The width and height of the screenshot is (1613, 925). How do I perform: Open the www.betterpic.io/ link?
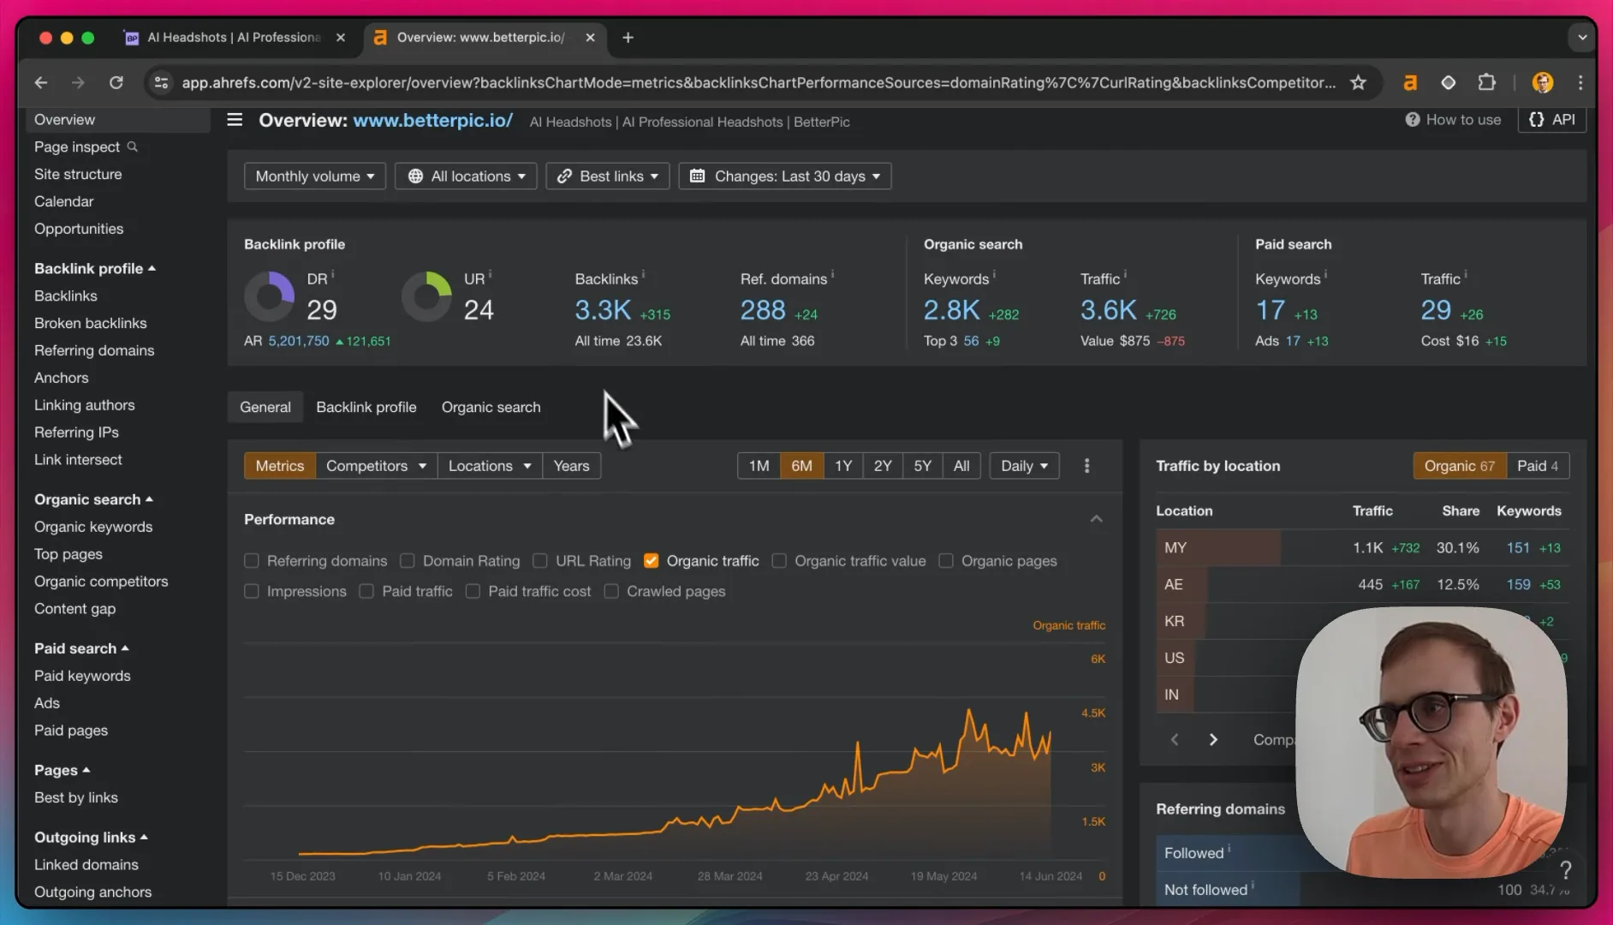[x=433, y=120]
